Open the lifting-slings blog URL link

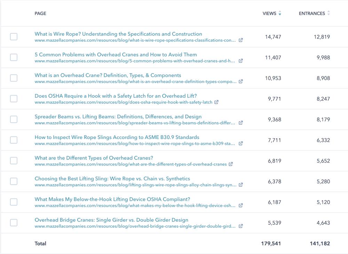tap(135, 185)
